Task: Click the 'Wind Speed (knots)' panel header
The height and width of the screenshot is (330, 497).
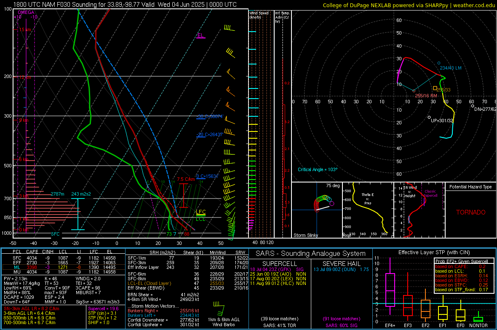Action: point(259,15)
